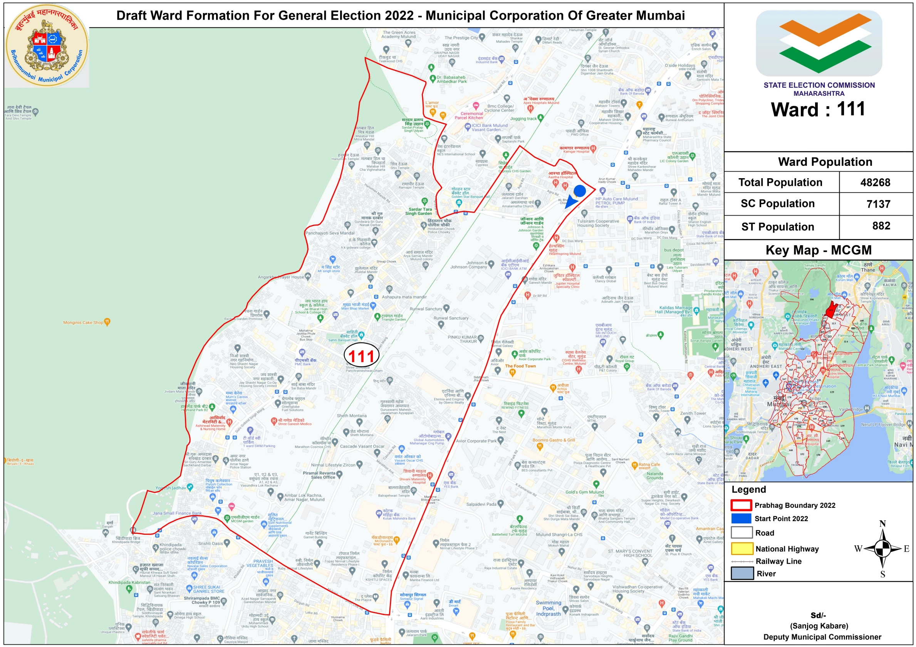Click the State Election Commission tricolor logo

tap(819, 43)
